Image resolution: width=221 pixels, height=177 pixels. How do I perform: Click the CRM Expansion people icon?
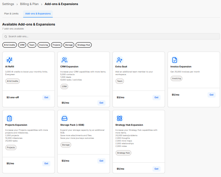[x=64, y=60]
